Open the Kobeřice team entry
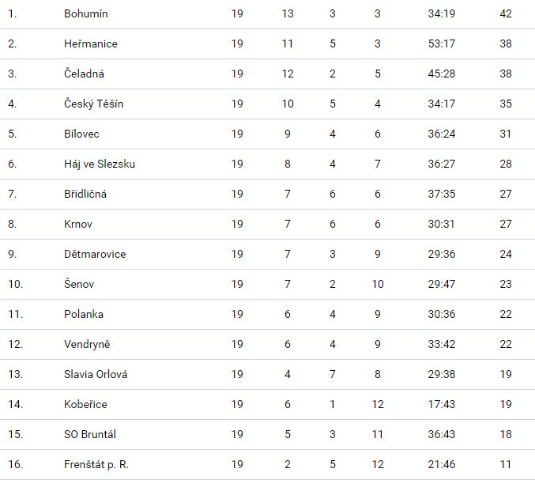Image resolution: width=535 pixels, height=480 pixels. [x=85, y=405]
